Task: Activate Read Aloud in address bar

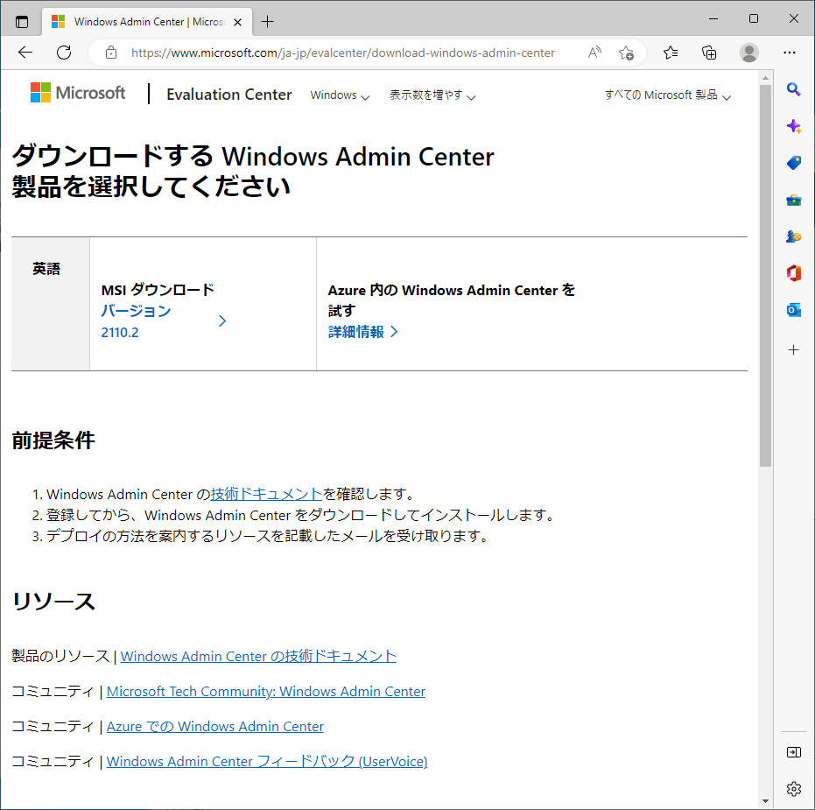Action: click(x=594, y=53)
